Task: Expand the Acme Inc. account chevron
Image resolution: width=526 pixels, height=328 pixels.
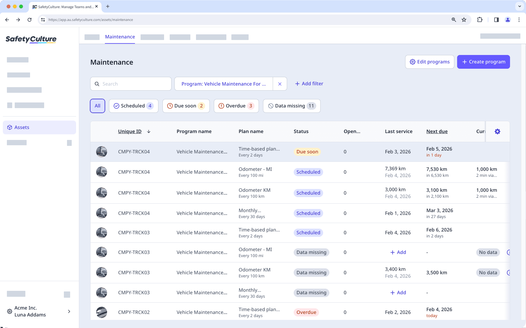Action: click(x=69, y=311)
